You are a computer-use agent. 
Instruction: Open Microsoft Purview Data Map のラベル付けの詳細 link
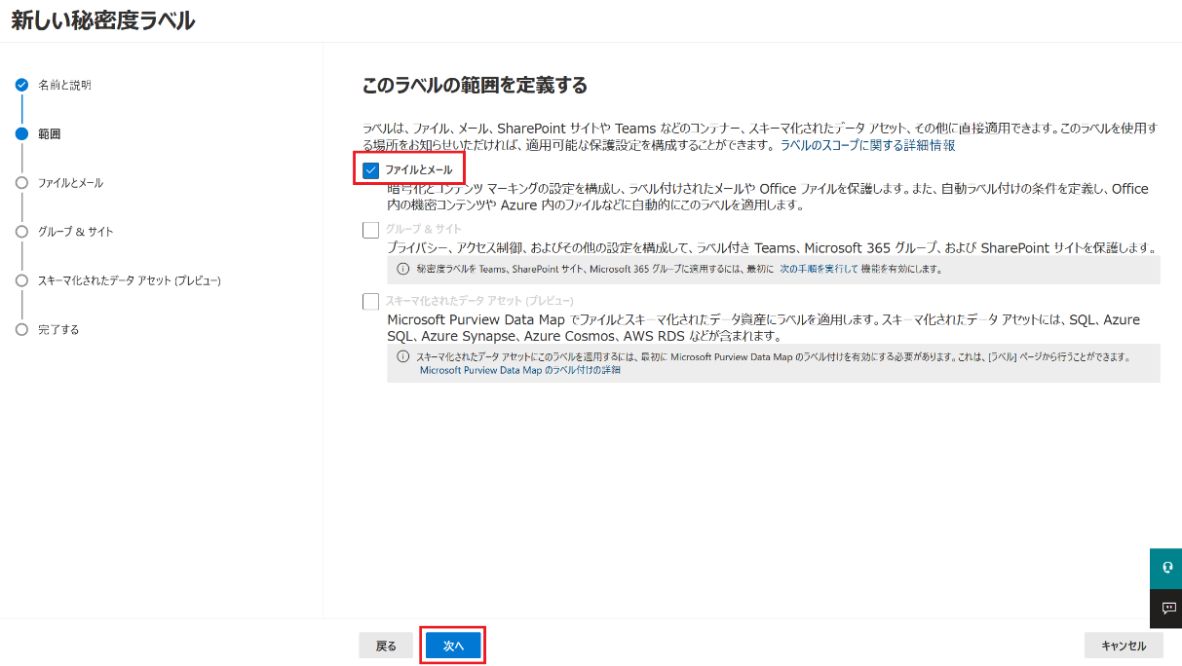[x=520, y=370]
